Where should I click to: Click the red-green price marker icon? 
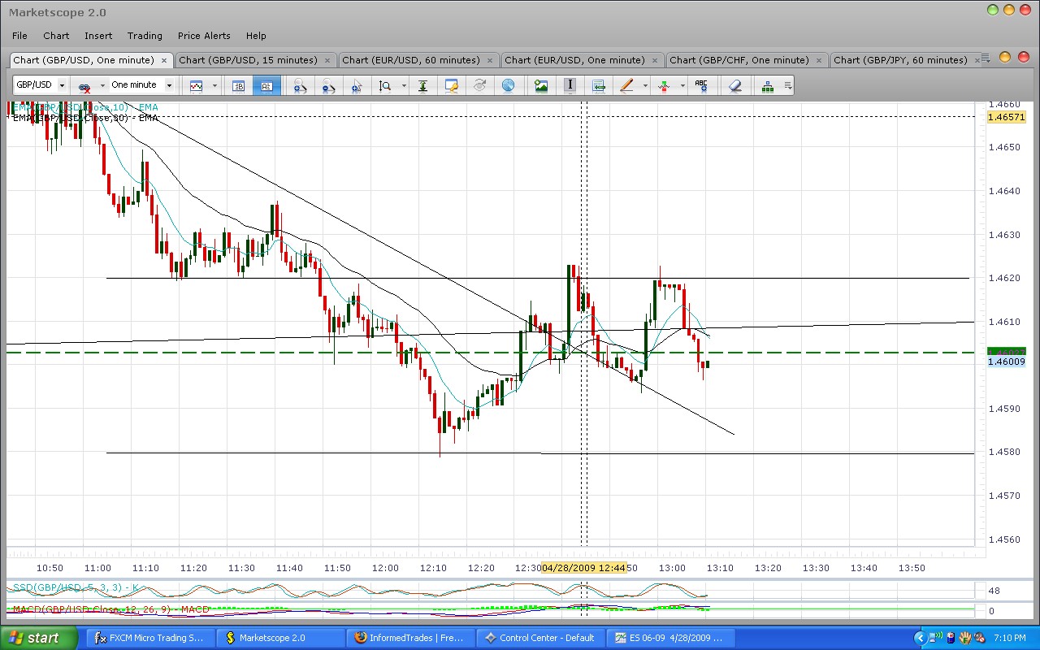click(664, 85)
